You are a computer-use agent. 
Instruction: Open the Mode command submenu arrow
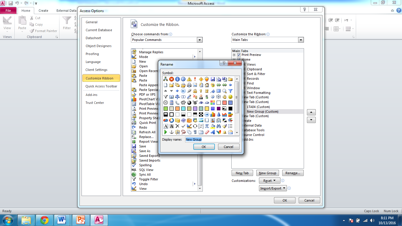[x=195, y=57]
